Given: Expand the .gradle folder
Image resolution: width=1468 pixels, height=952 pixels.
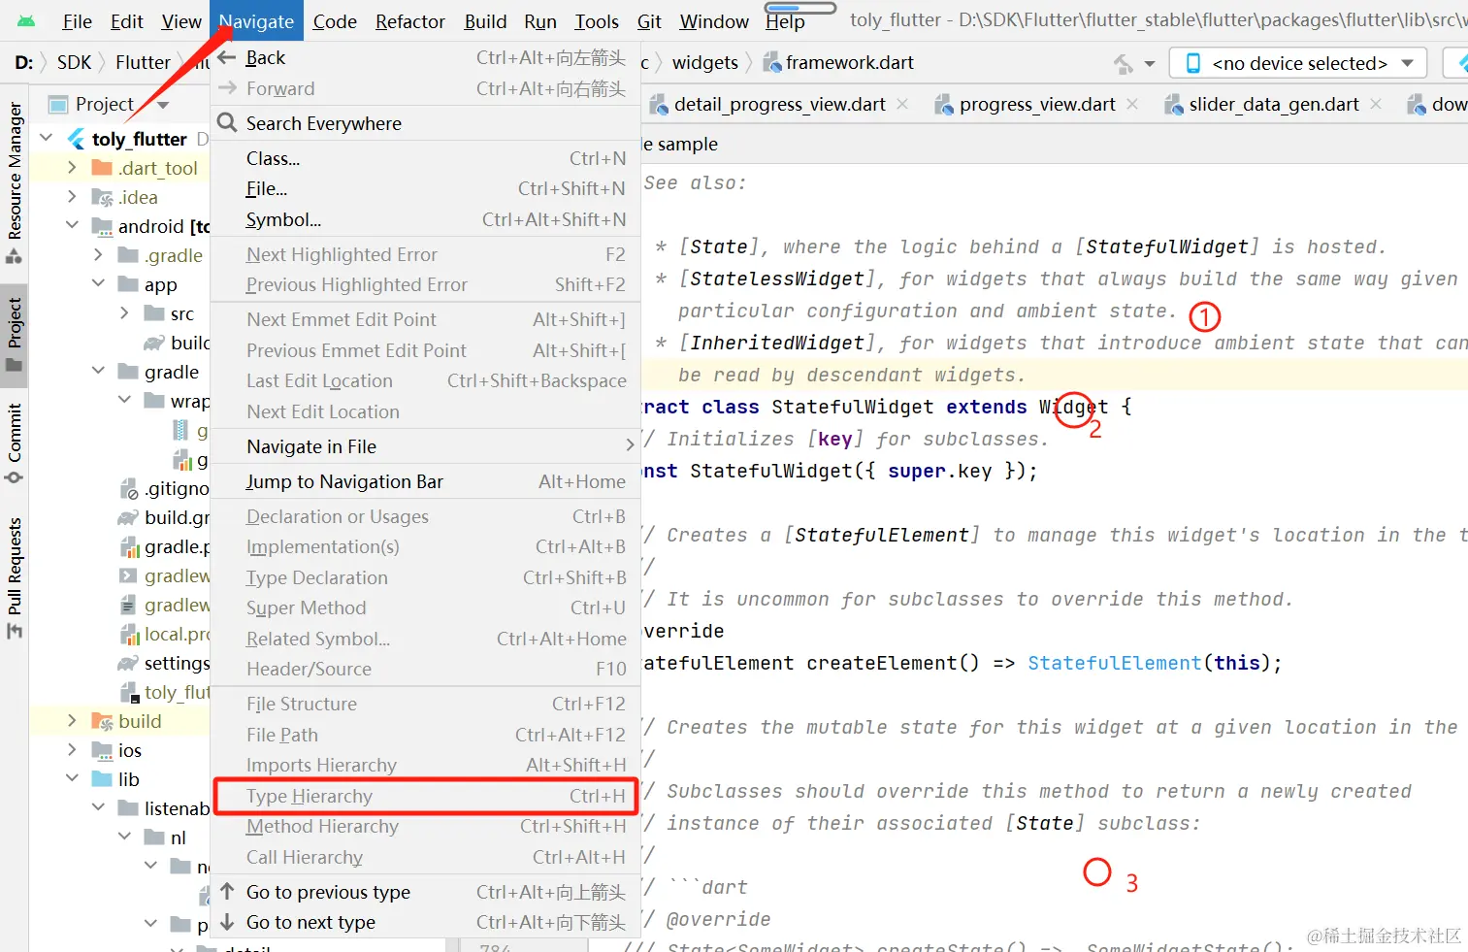Looking at the screenshot, I should click(98, 254).
